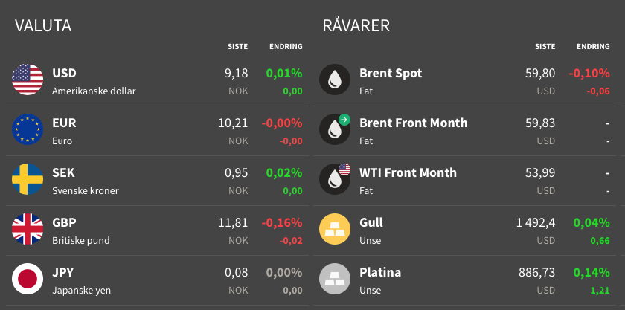Click the VALUTA section heading
Screen dimensions: 625x310
pyautogui.click(x=43, y=26)
